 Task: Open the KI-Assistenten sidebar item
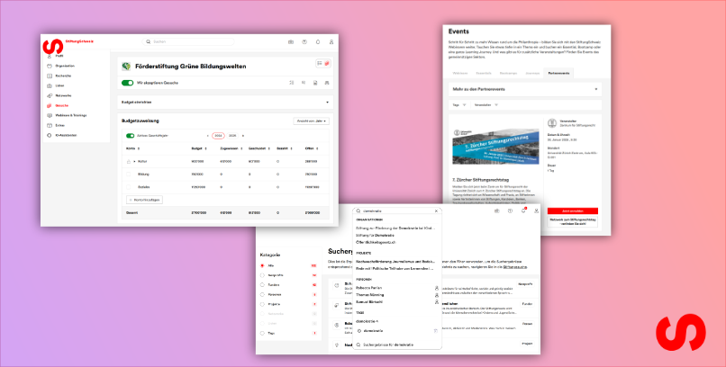68,135
